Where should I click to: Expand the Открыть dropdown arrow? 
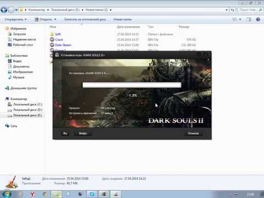click(x=55, y=19)
